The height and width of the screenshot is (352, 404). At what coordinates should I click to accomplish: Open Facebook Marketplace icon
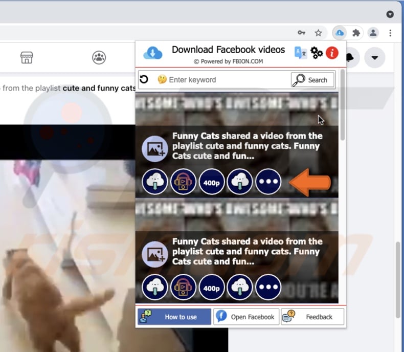coord(27,57)
